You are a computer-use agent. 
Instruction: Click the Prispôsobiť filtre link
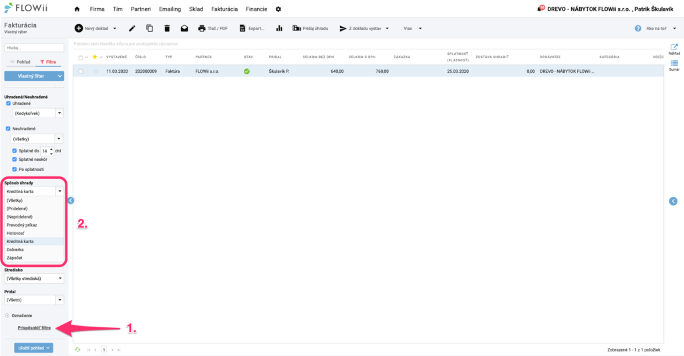pos(34,328)
